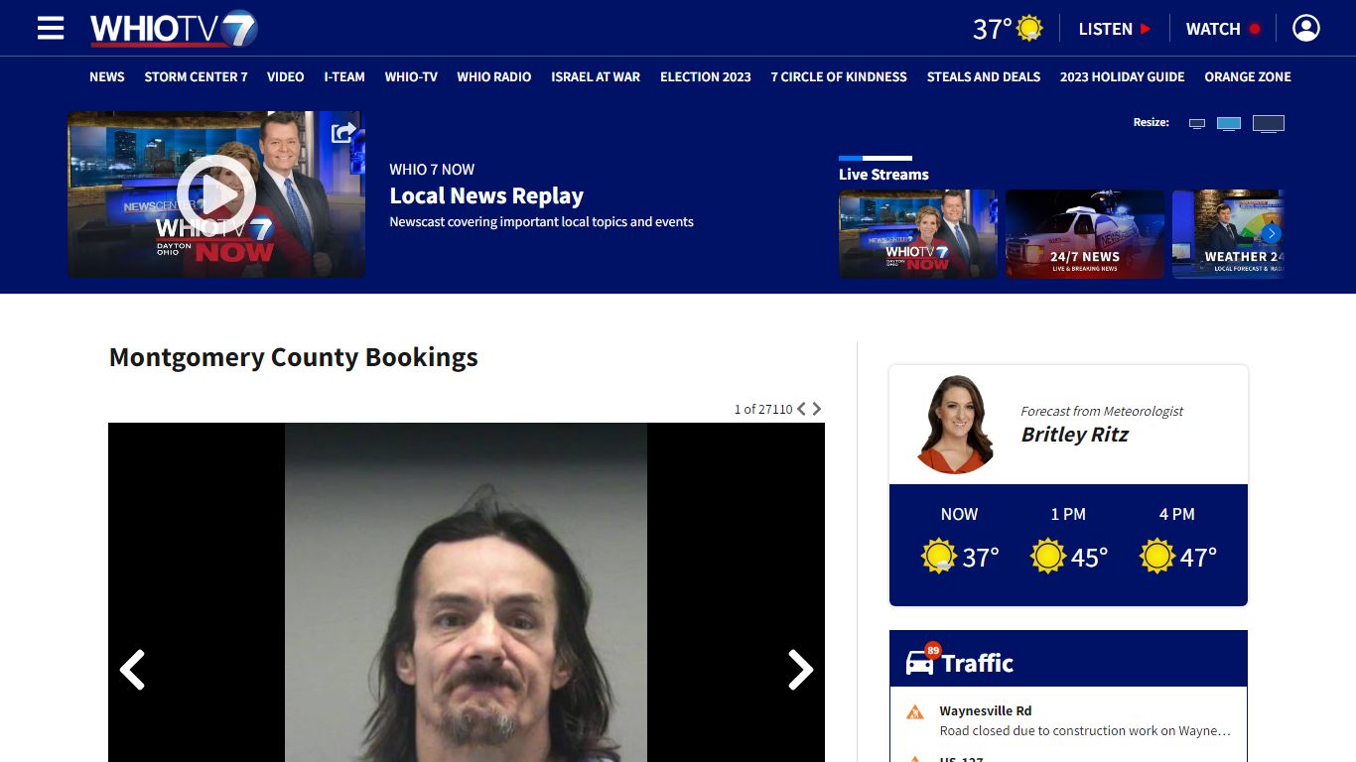Select the smallest resize player icon
The image size is (1356, 762).
pos(1197,124)
